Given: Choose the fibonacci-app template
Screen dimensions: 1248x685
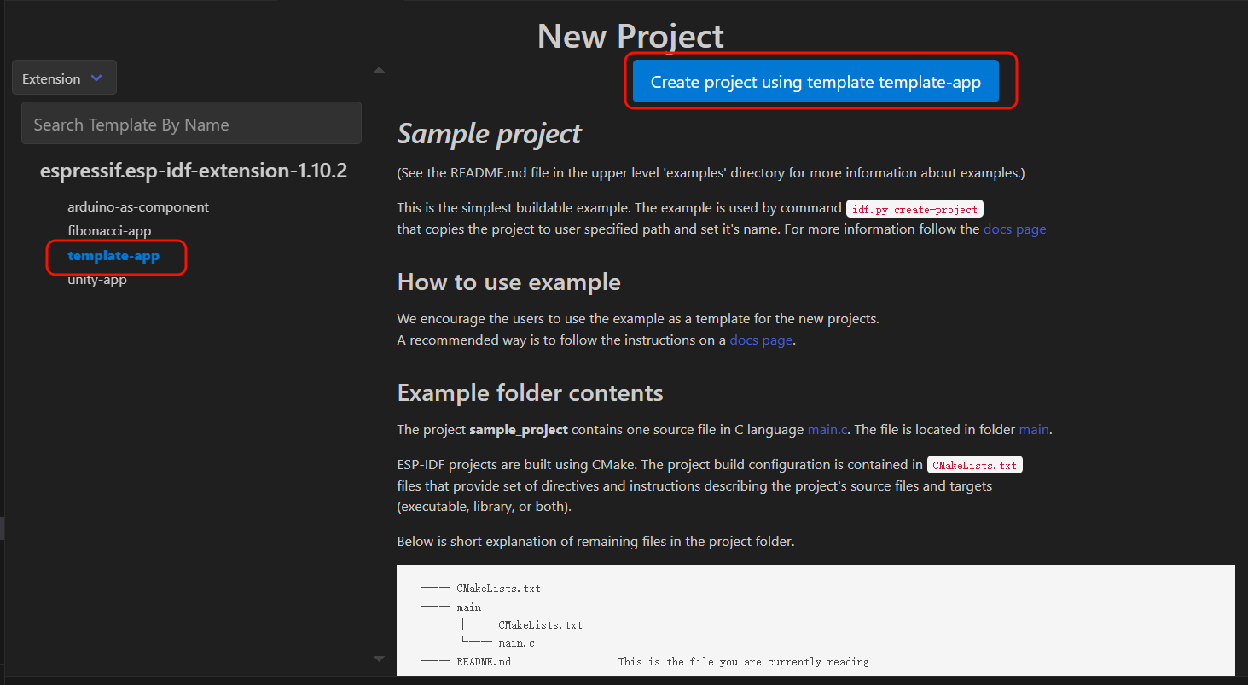Looking at the screenshot, I should (109, 231).
